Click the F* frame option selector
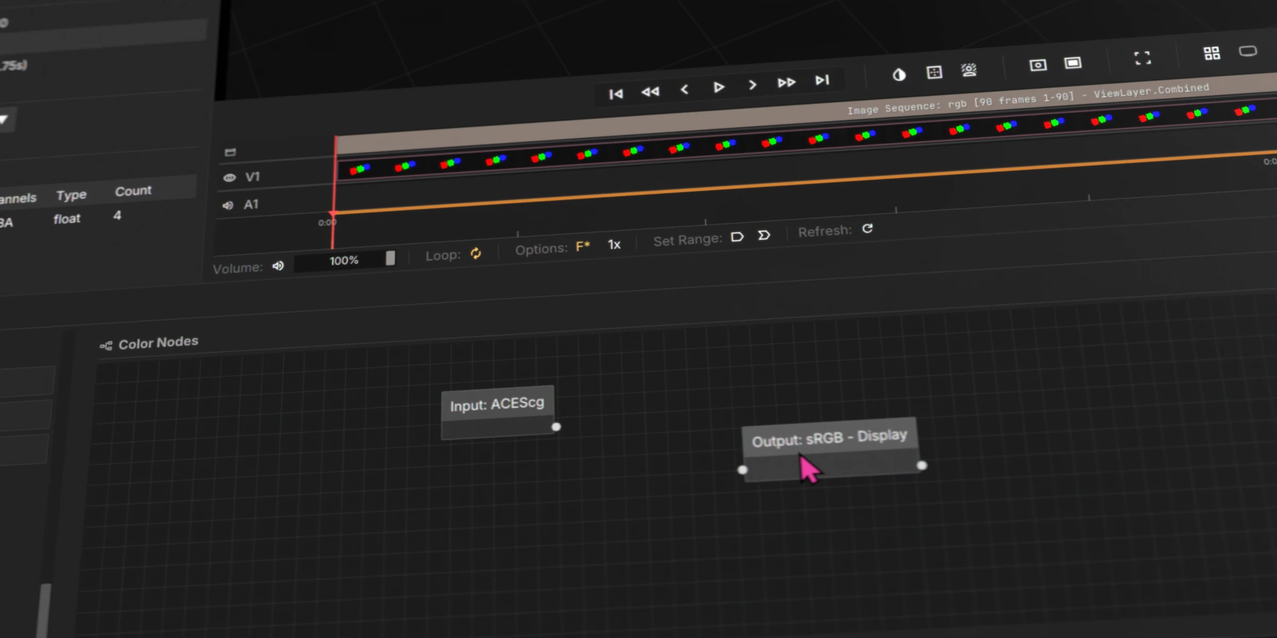 click(x=583, y=247)
